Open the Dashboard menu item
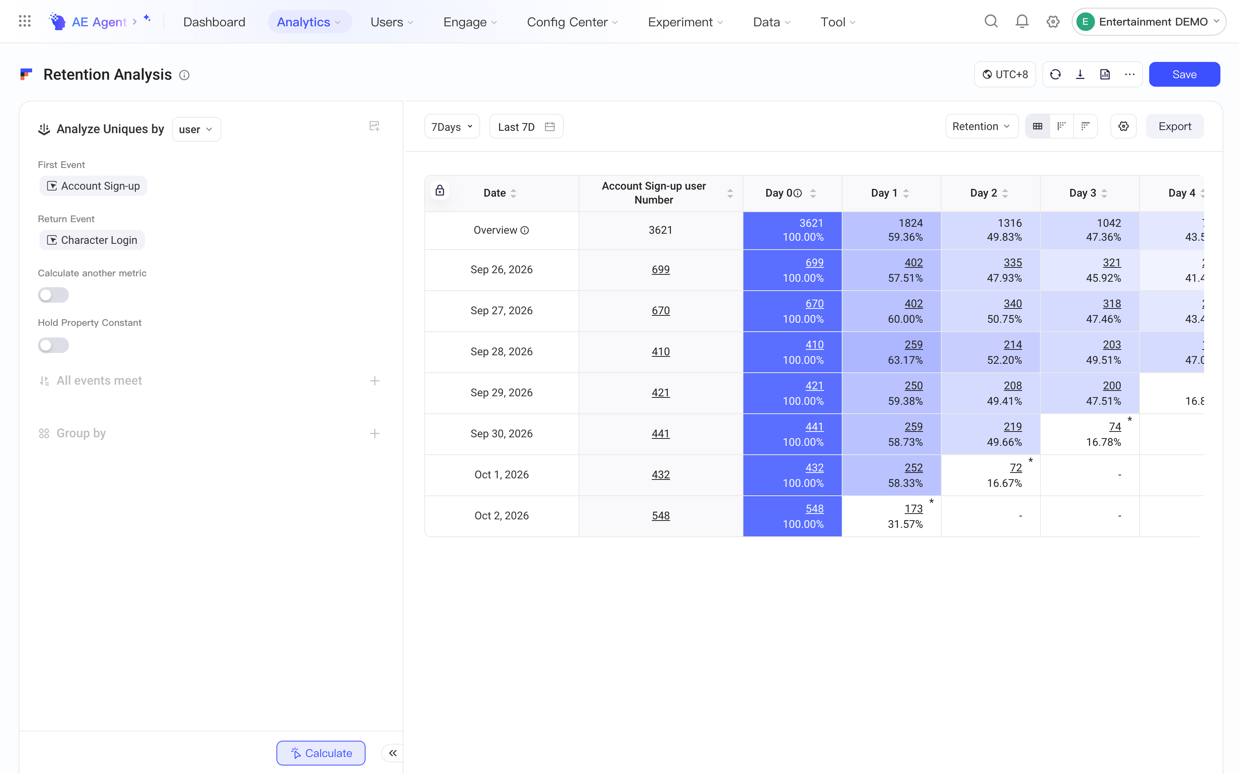This screenshot has height=774, width=1239. (x=214, y=22)
